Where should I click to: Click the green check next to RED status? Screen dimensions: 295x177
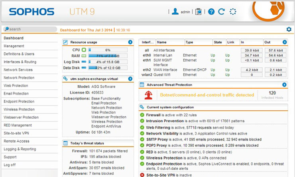142,152
